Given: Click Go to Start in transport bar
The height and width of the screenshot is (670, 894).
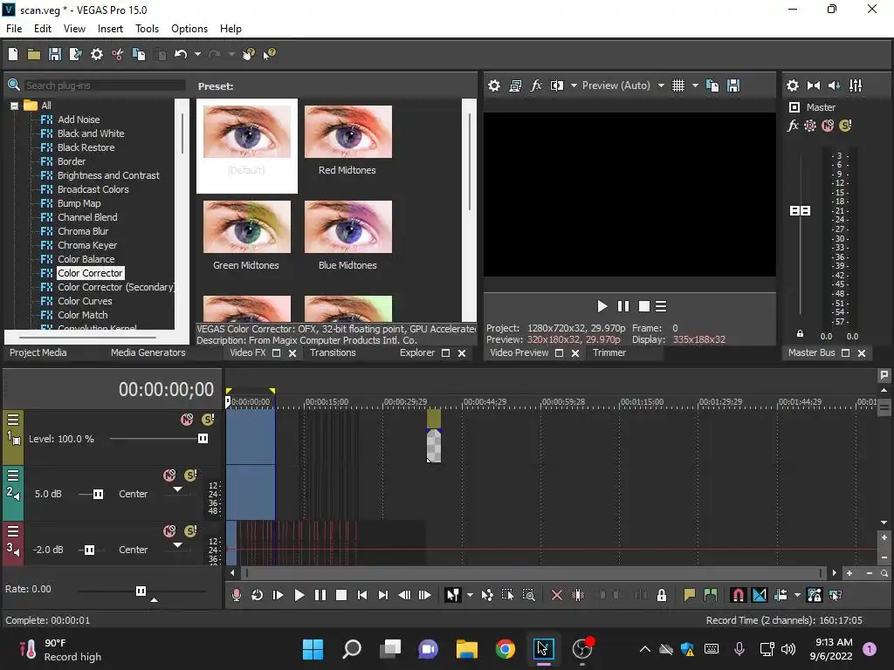Looking at the screenshot, I should [x=362, y=595].
